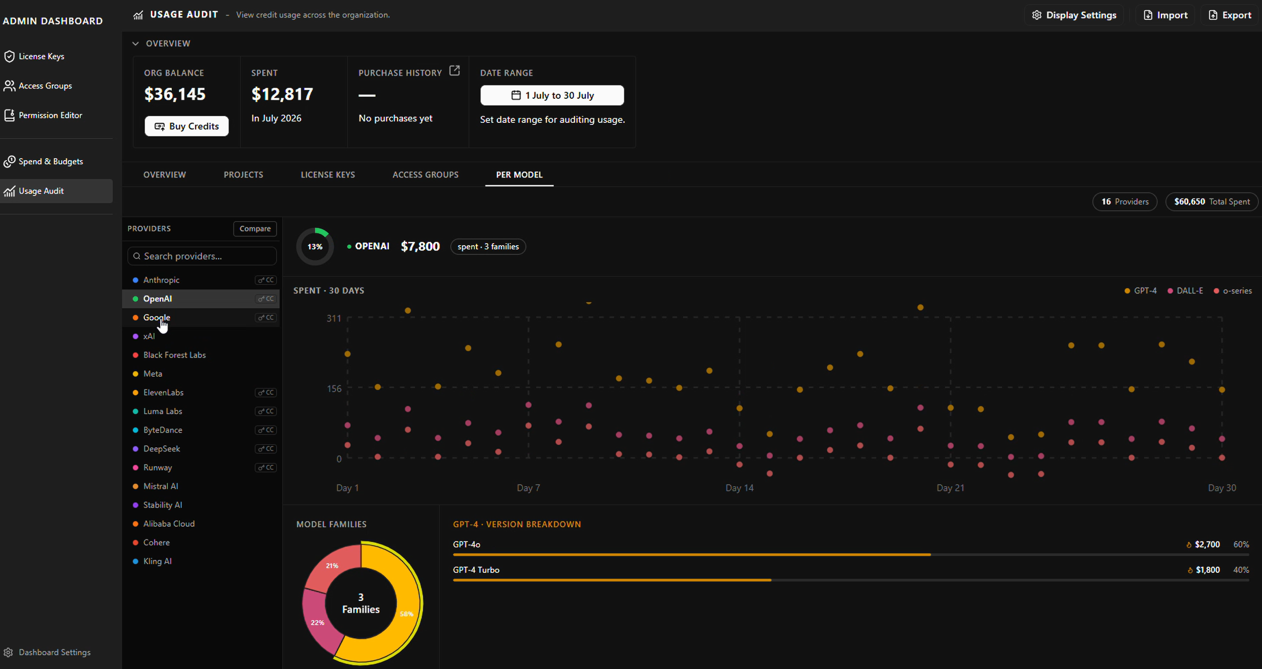This screenshot has width=1262, height=669.
Task: Click the Permission Editor icon
Action: coord(9,115)
